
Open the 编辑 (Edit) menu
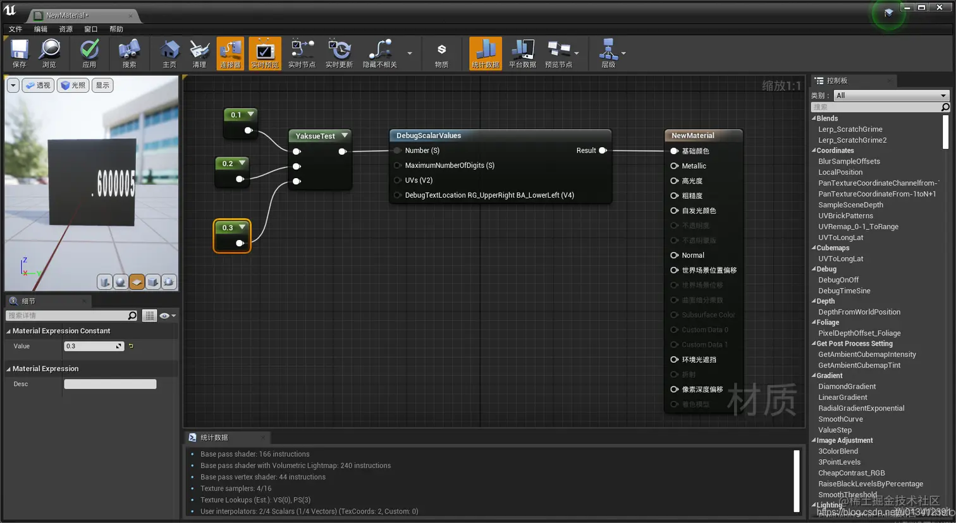pos(40,29)
